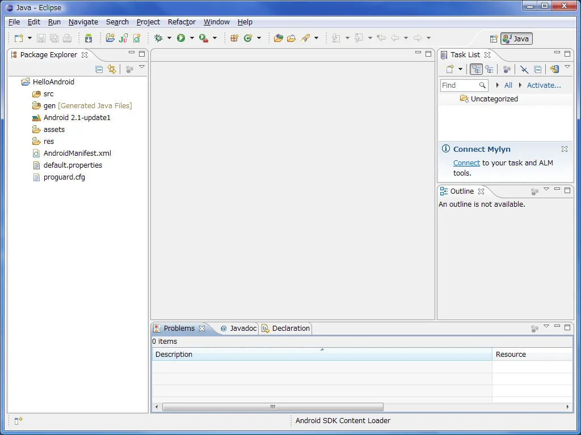Click the Search flashlight icon
The height and width of the screenshot is (435, 581).
[305, 38]
